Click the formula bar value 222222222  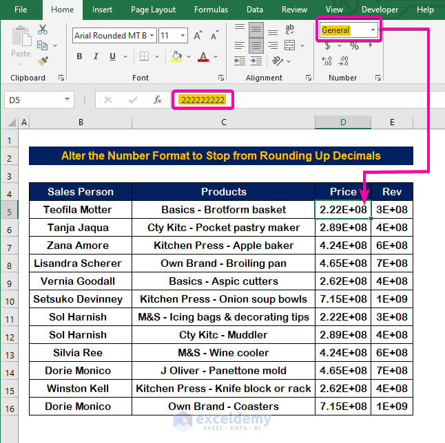tap(203, 100)
